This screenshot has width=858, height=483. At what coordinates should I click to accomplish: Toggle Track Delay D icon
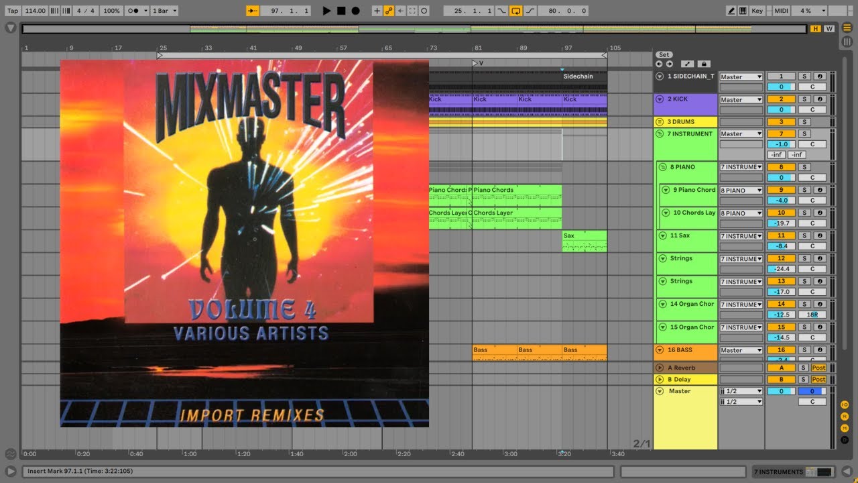(x=845, y=441)
